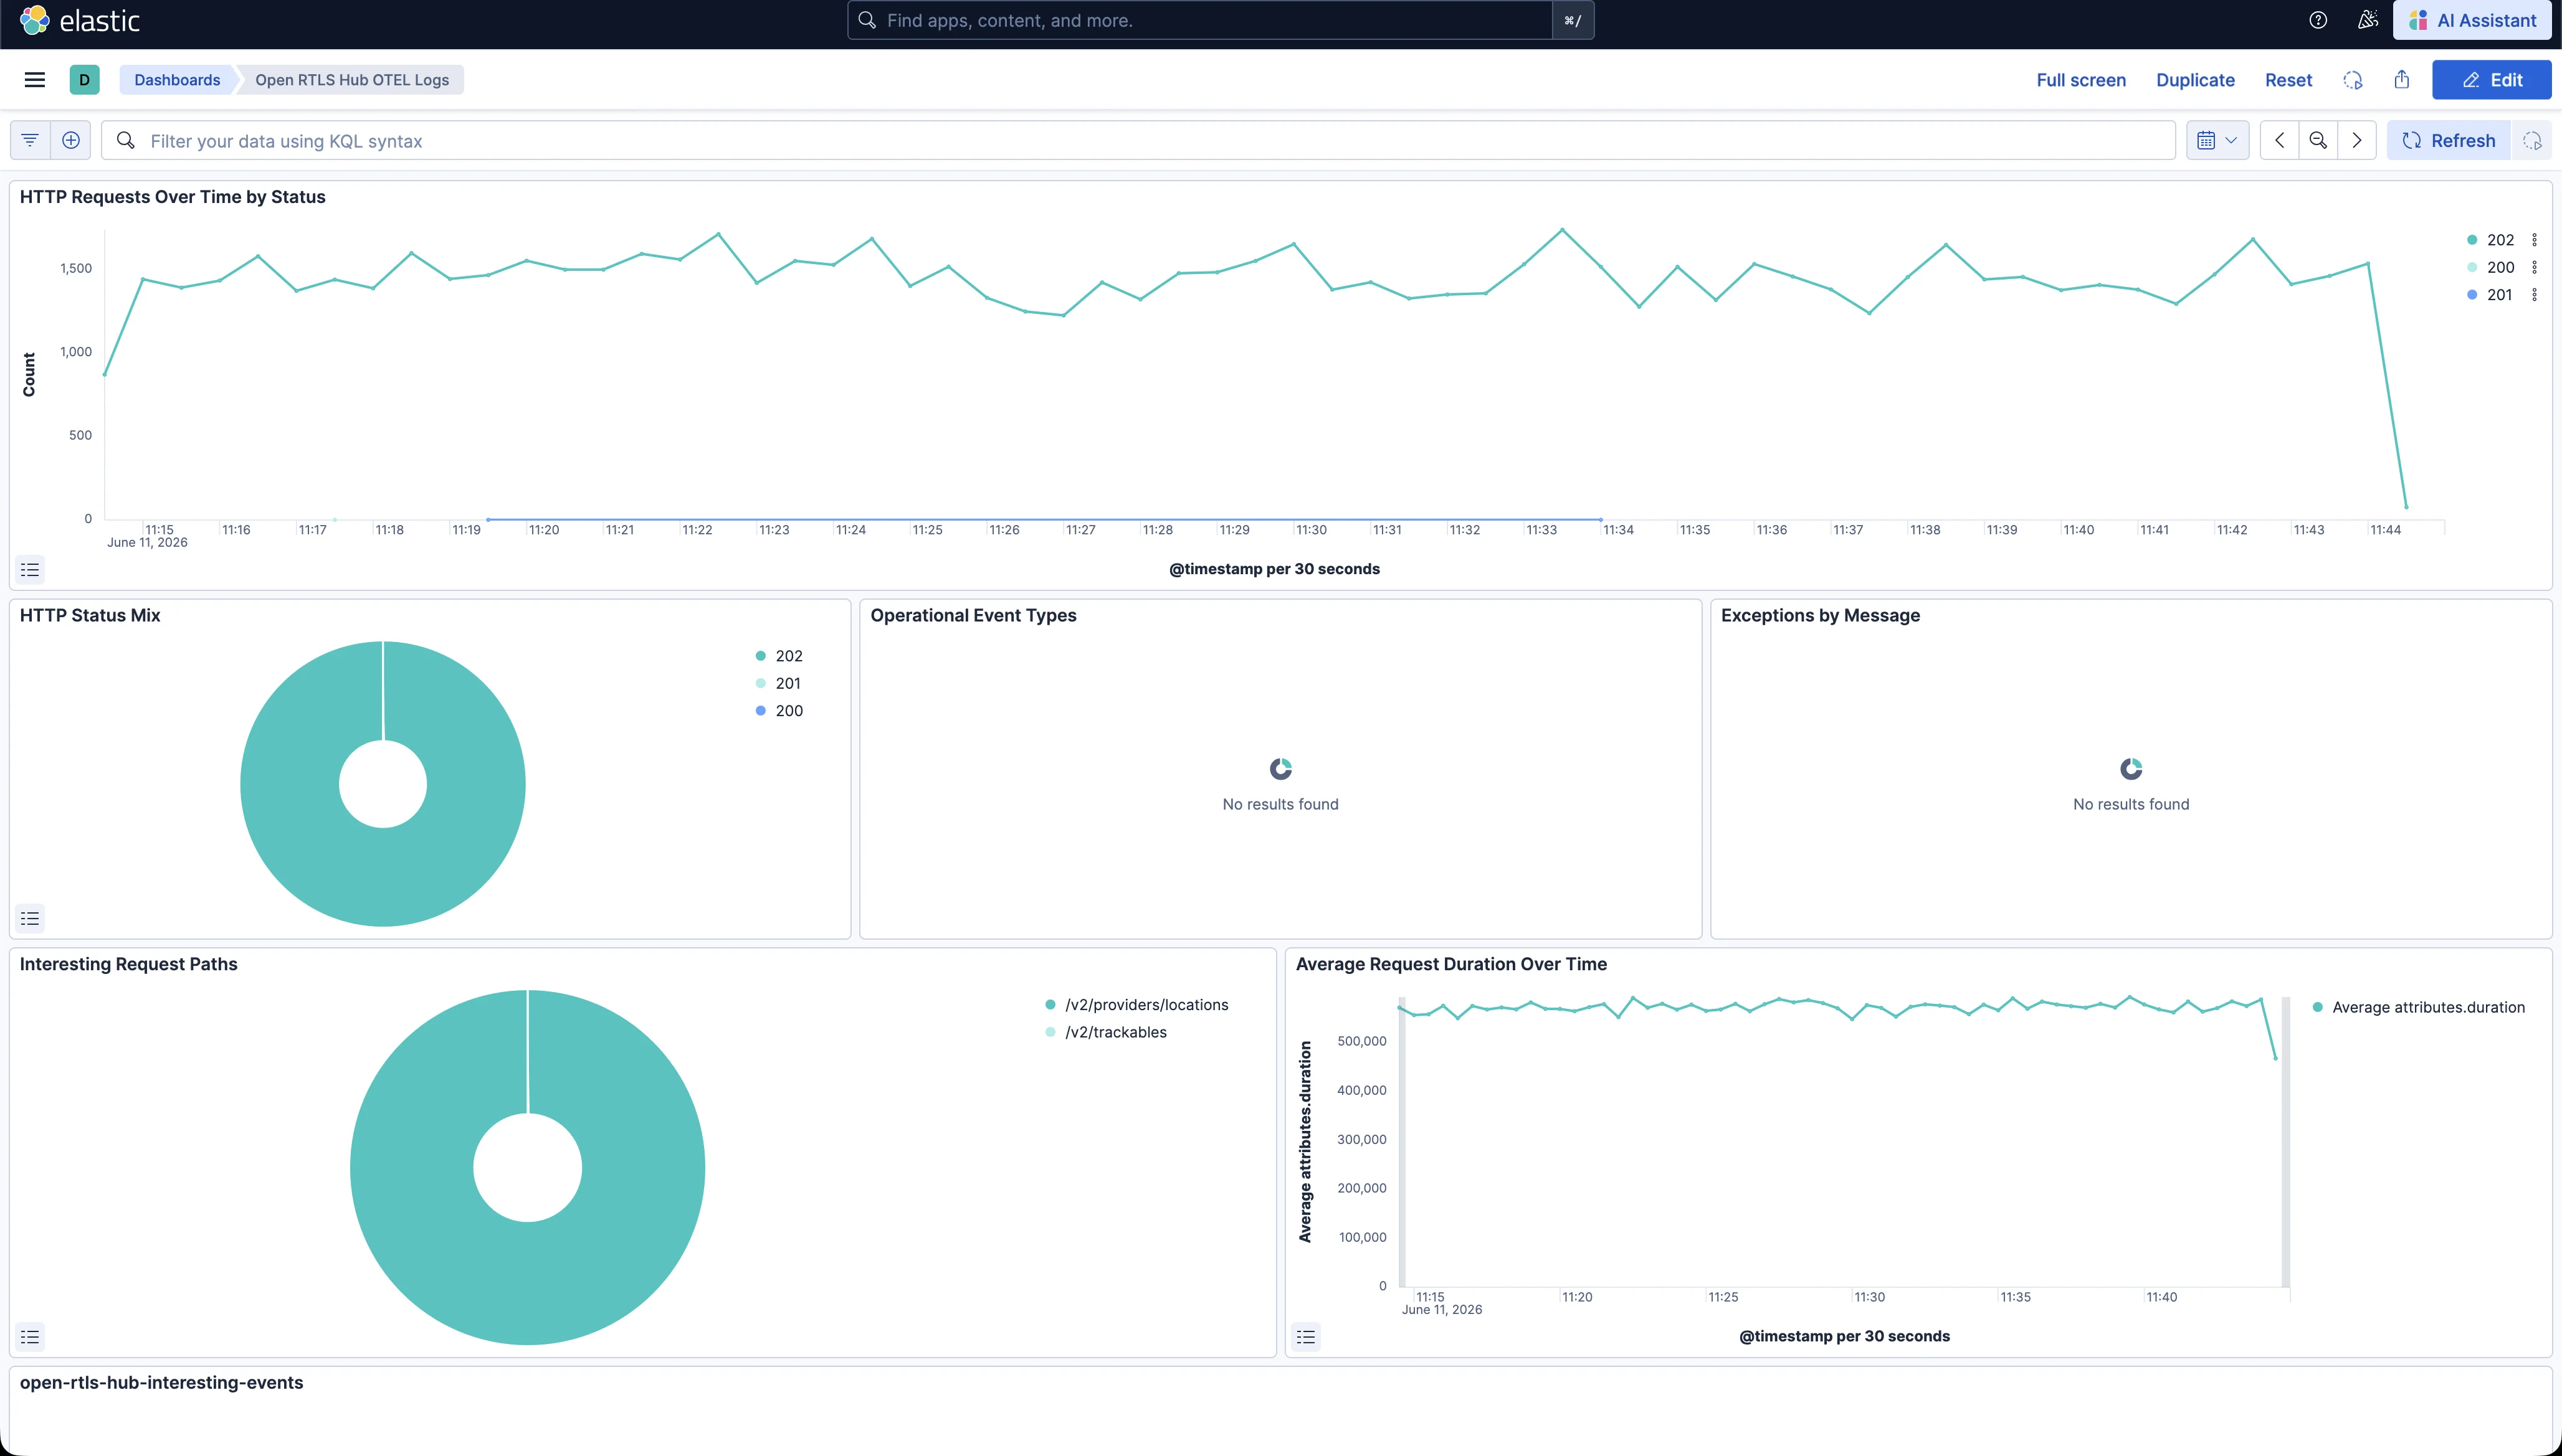Open the main navigation hamburger menu

pyautogui.click(x=35, y=80)
